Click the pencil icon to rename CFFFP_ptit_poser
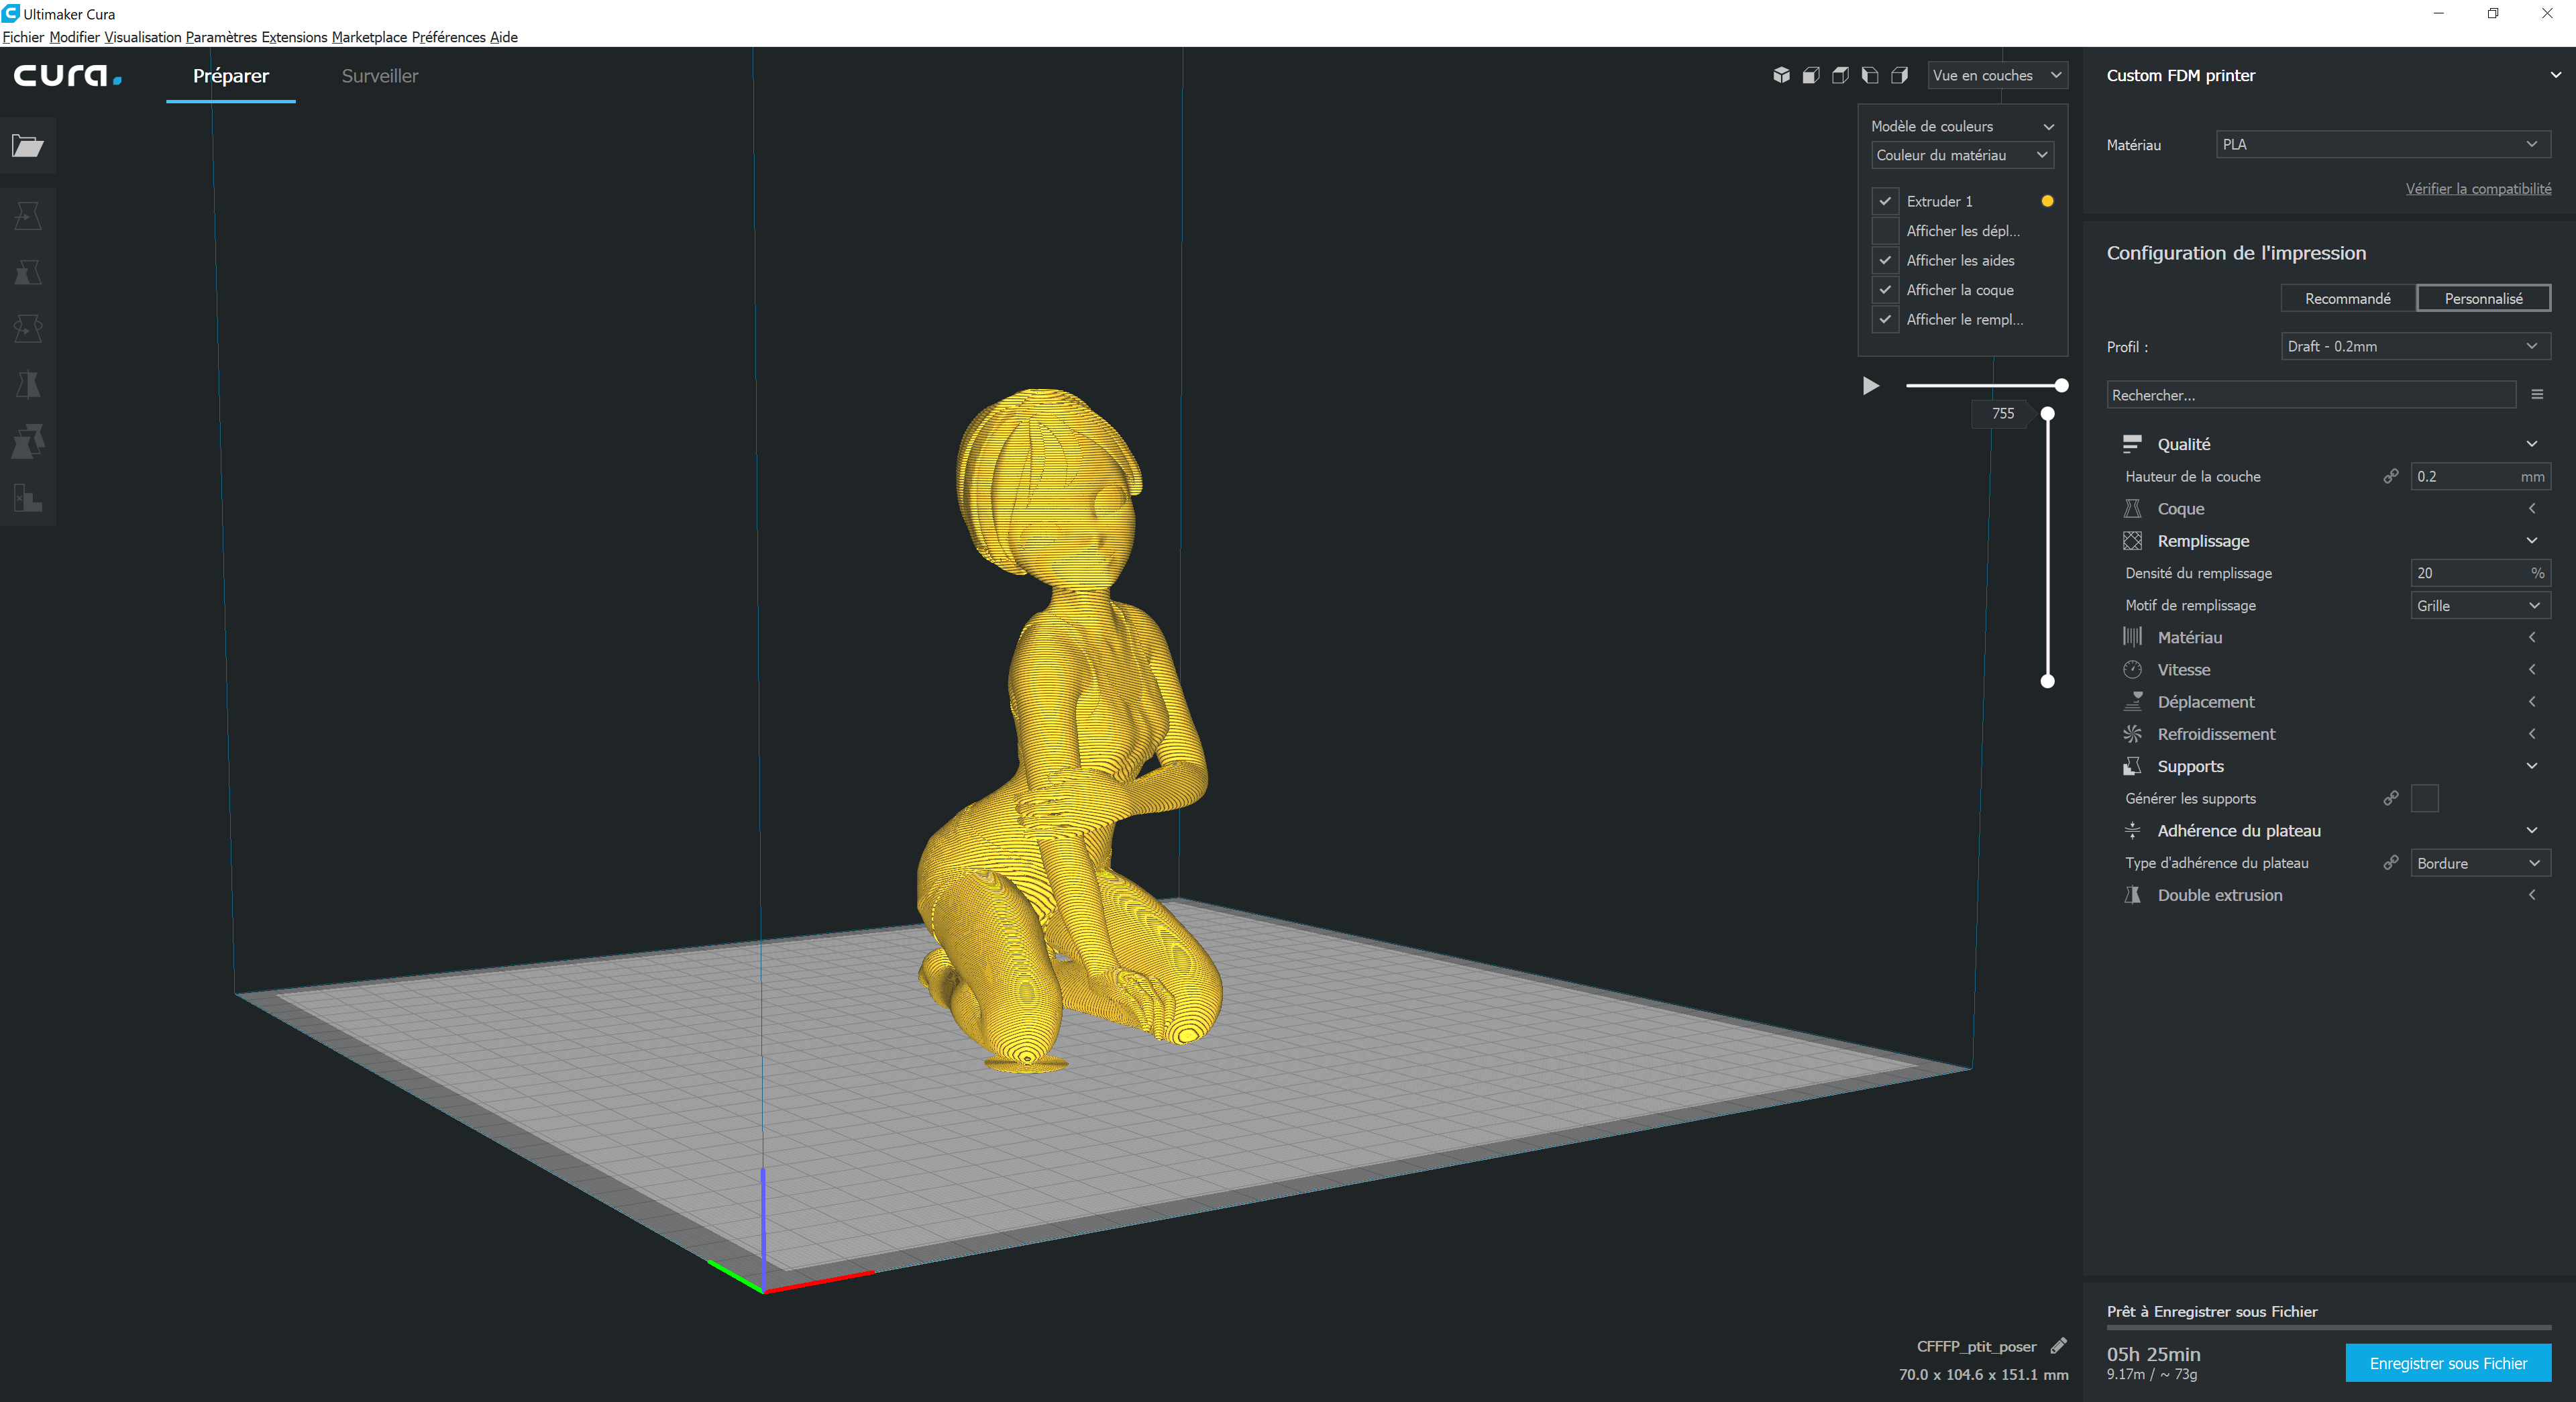2576x1402 pixels. tap(2058, 1346)
